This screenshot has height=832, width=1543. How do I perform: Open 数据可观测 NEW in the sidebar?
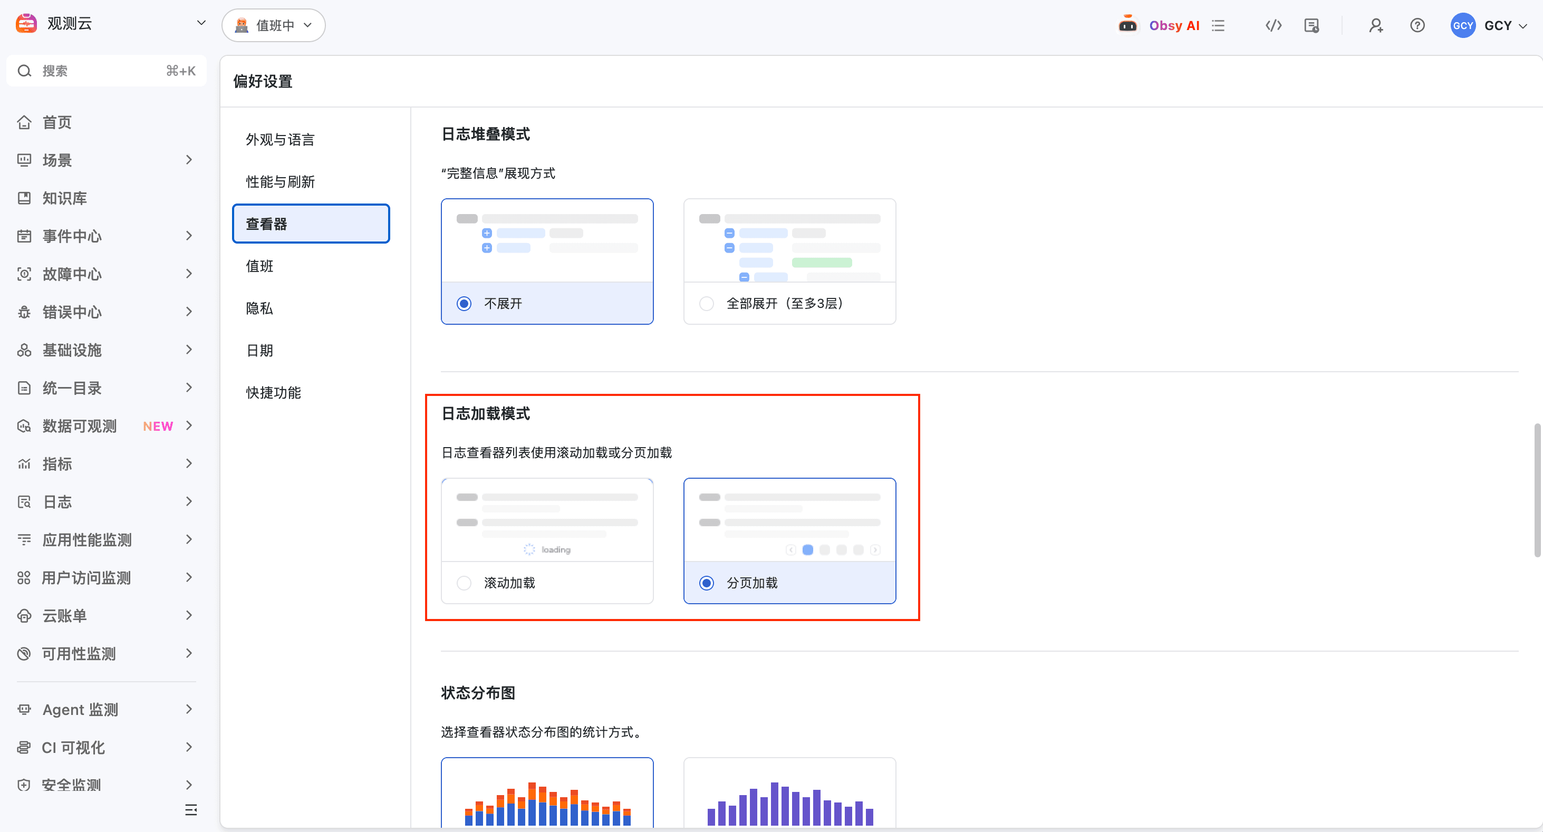pyautogui.click(x=107, y=426)
